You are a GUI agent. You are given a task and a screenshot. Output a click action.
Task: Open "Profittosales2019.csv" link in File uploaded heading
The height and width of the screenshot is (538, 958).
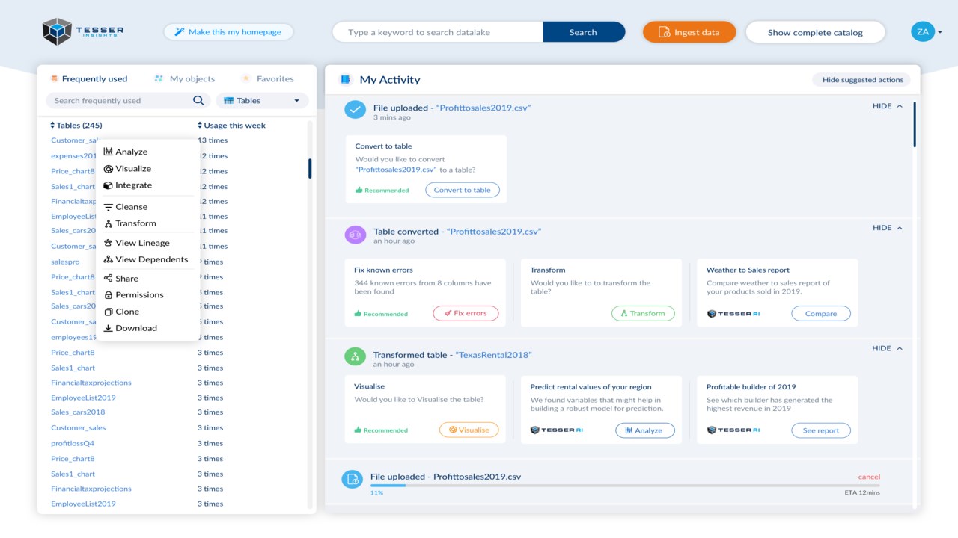point(483,108)
